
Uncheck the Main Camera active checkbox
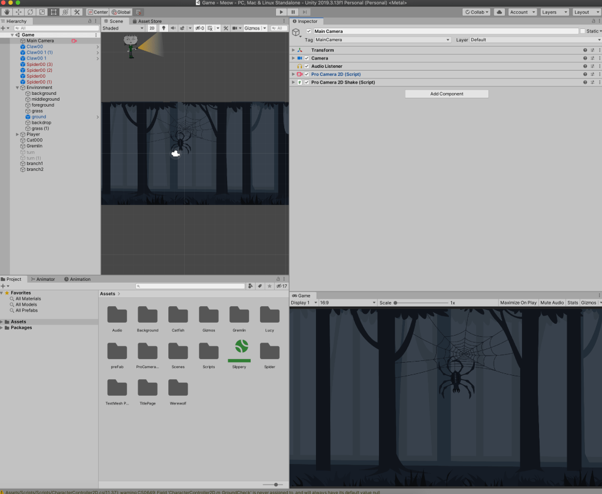pyautogui.click(x=309, y=31)
